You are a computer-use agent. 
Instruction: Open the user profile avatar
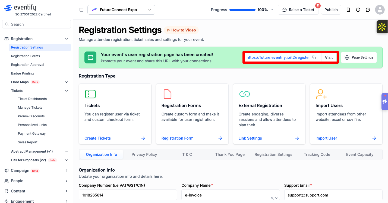380,10
